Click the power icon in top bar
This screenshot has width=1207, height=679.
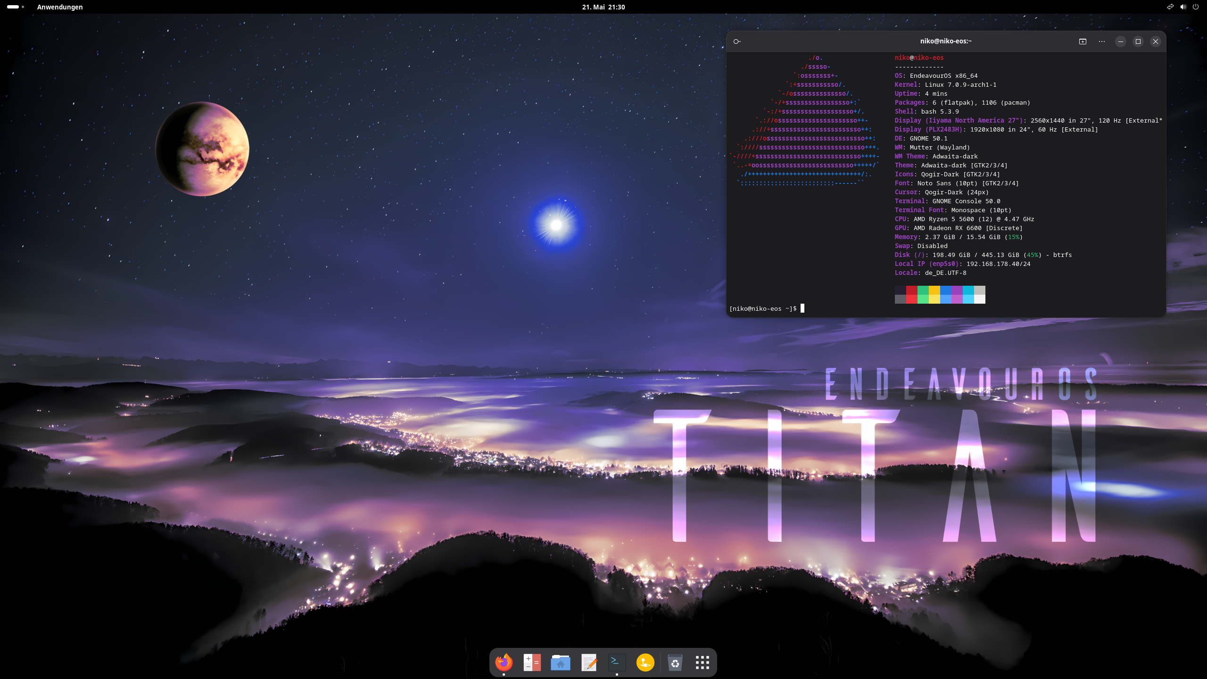[1196, 7]
